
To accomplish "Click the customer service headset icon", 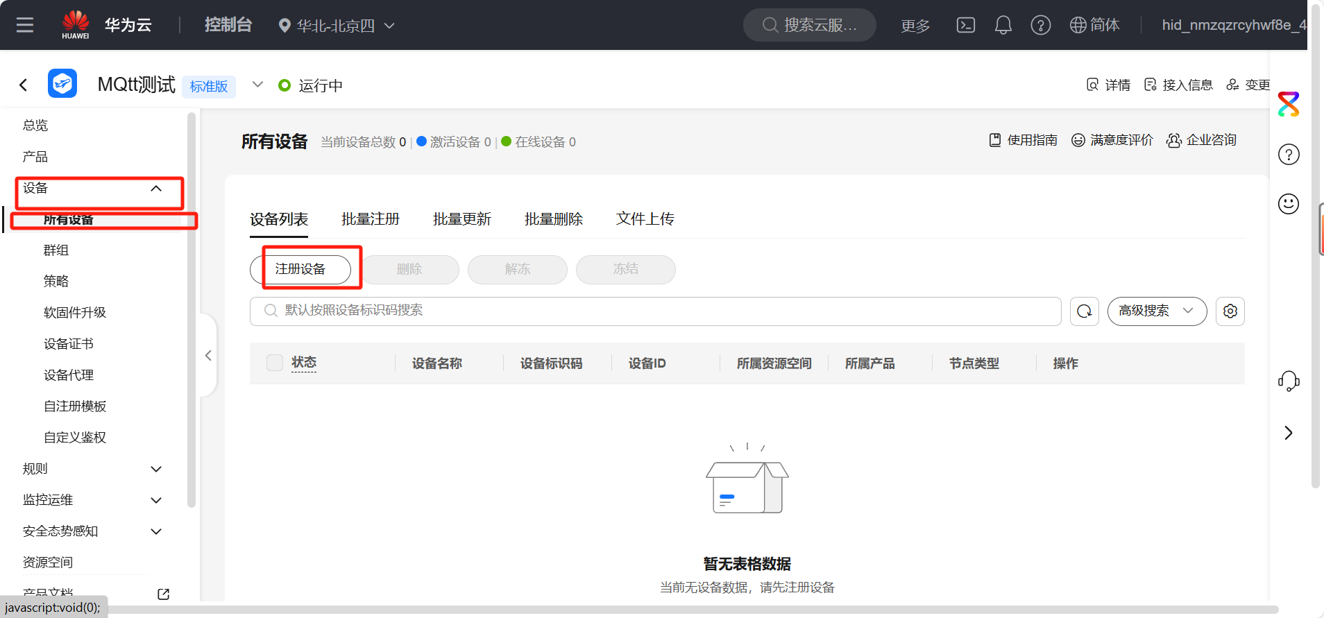I will tap(1288, 381).
